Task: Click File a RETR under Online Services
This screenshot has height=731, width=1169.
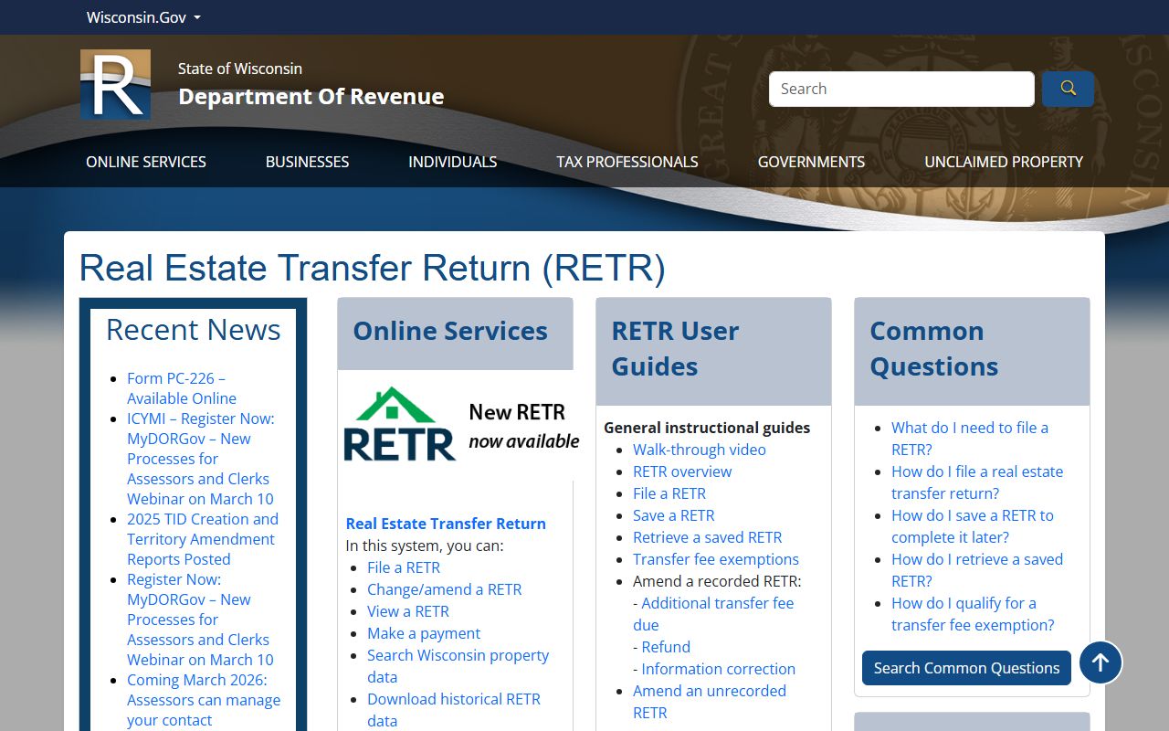Action: (x=404, y=567)
